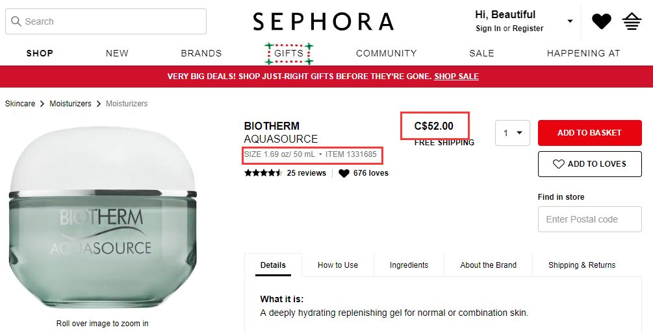Click the heart icon beside 676 loves
Viewport: 653px width, 334px height.
coord(344,173)
